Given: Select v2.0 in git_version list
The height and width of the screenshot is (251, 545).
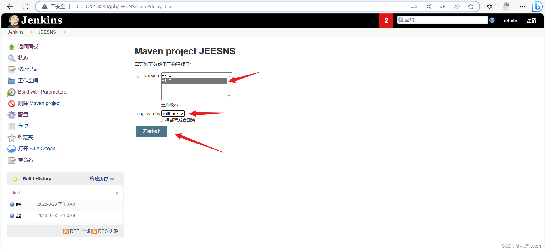Looking at the screenshot, I should [194, 75].
